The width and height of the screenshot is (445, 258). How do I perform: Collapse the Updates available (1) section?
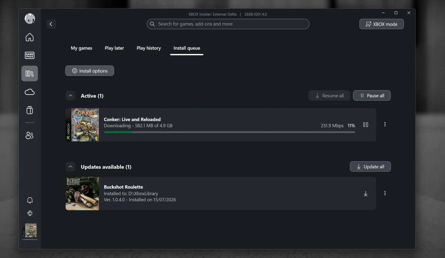pos(70,167)
